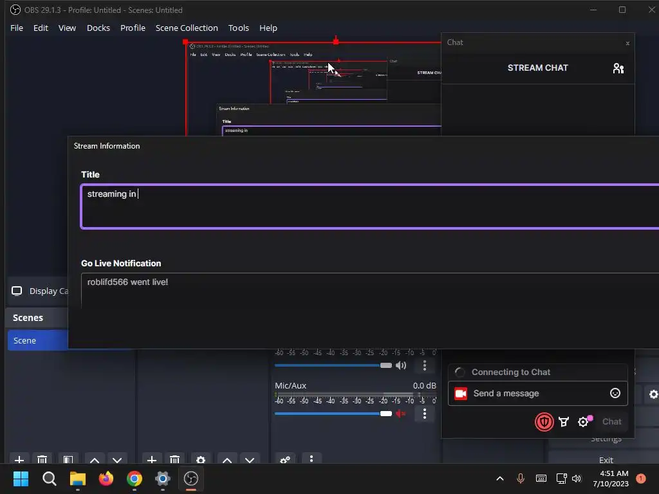Image resolution: width=659 pixels, height=494 pixels.
Task: Open the emote picker smiley icon
Action: [x=615, y=393]
